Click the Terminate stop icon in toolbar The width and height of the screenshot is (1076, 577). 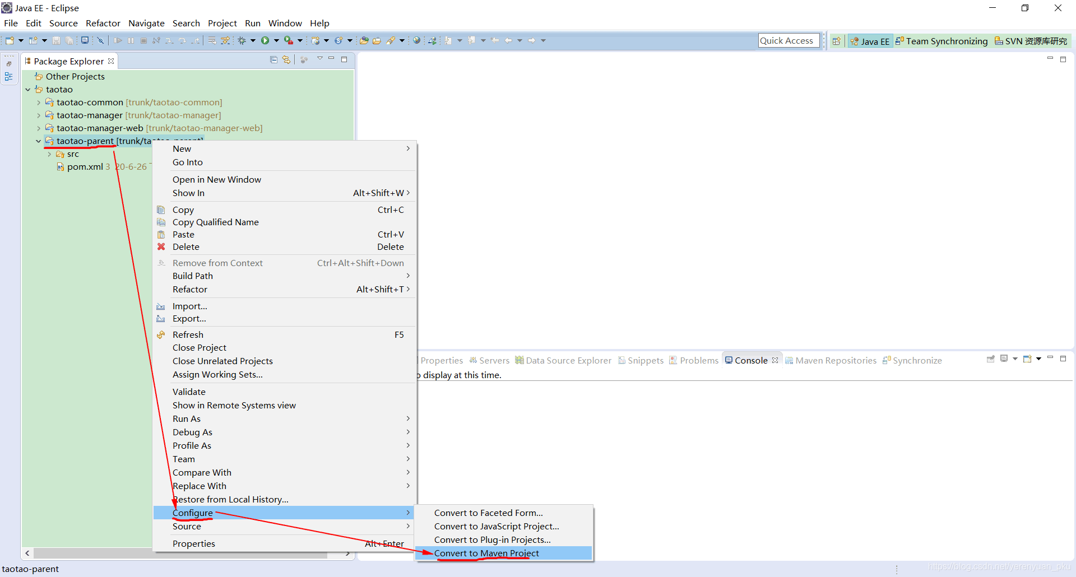tap(143, 40)
